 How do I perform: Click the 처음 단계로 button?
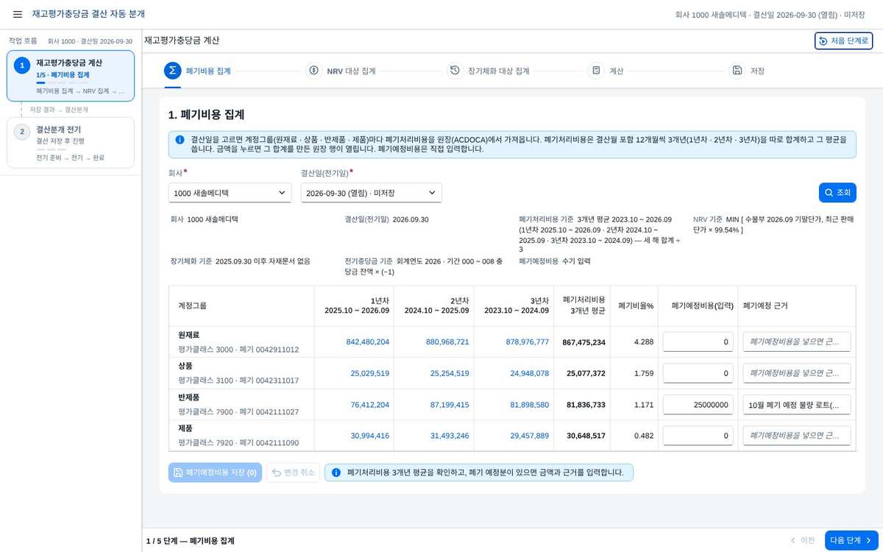(843, 41)
